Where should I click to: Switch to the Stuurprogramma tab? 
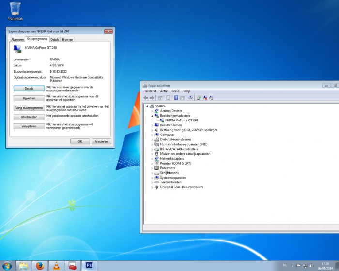tap(37, 39)
